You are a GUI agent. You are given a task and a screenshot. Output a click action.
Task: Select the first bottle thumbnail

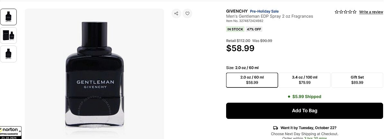click(8, 17)
